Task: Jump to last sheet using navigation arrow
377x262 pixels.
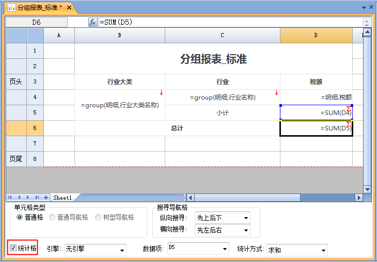Action: point(37,198)
